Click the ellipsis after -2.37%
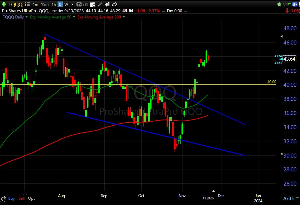Viewport: 300px width, 205px height. point(164,11)
